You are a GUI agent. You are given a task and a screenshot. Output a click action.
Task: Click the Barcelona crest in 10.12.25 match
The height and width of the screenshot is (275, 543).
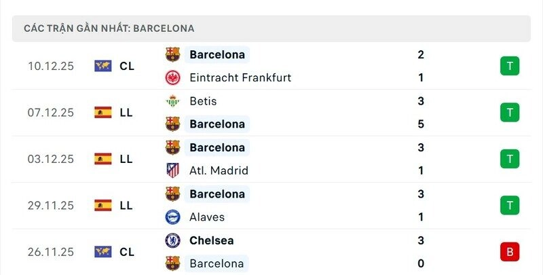click(x=173, y=54)
